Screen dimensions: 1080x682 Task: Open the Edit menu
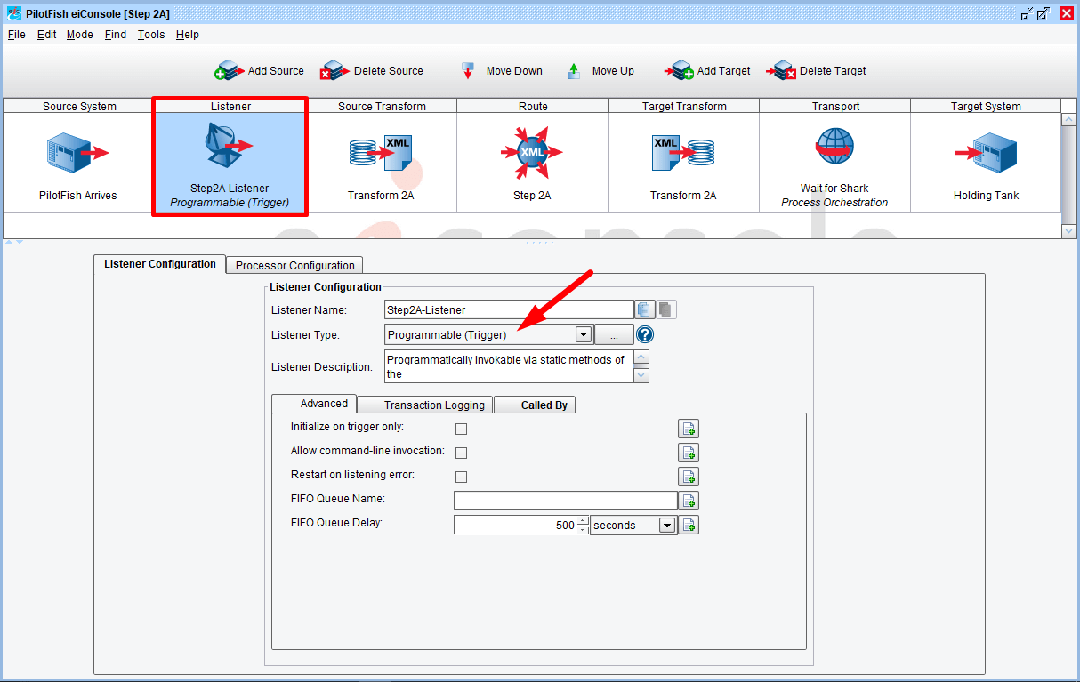(46, 35)
